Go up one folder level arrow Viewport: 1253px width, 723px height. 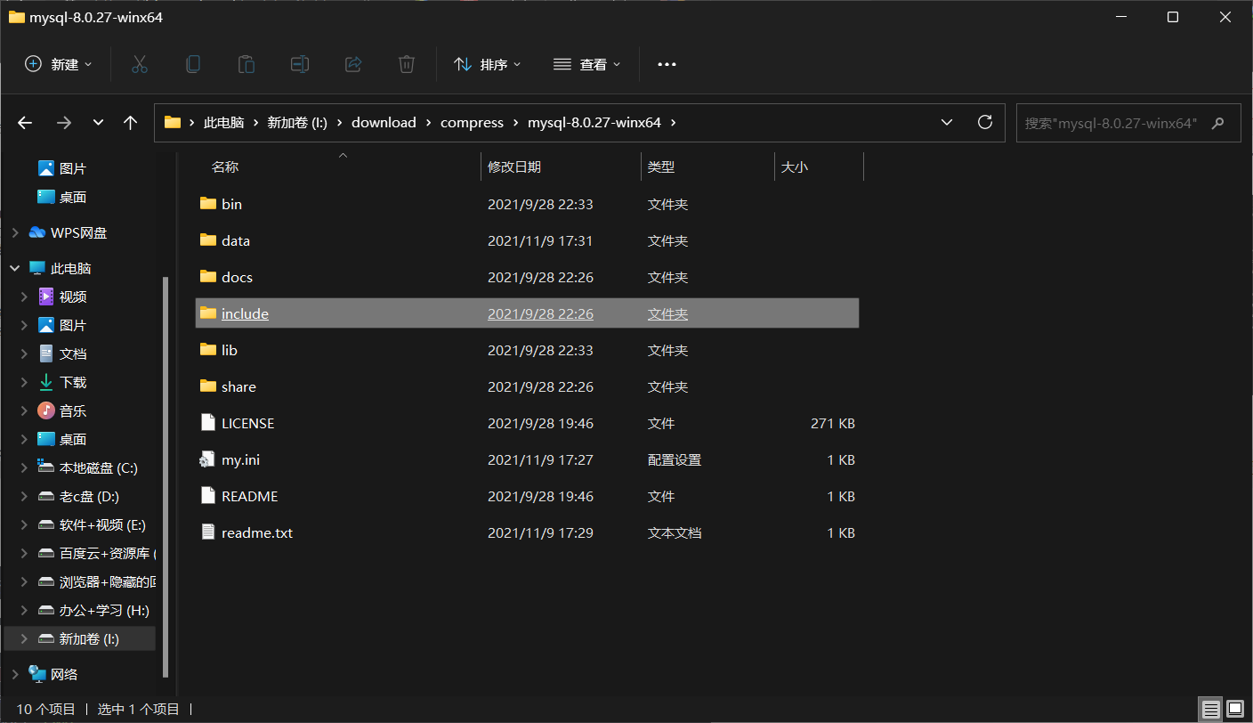click(130, 123)
